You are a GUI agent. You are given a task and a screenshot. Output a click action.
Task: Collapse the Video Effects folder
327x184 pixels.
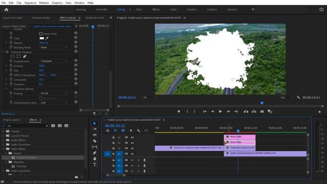[x=3, y=149]
